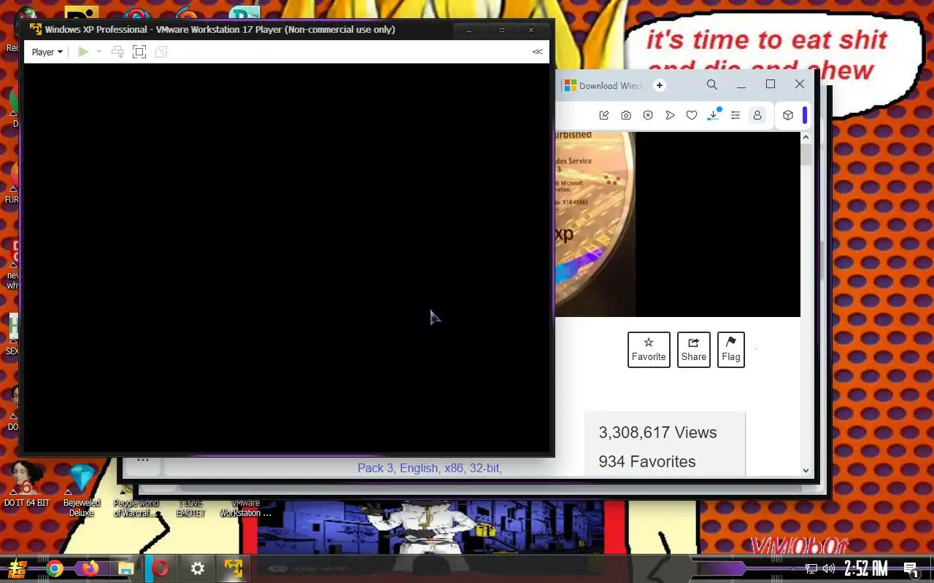934x583 pixels.
Task: Click the Unity mode icon in VMware toolbar
Action: [x=161, y=52]
